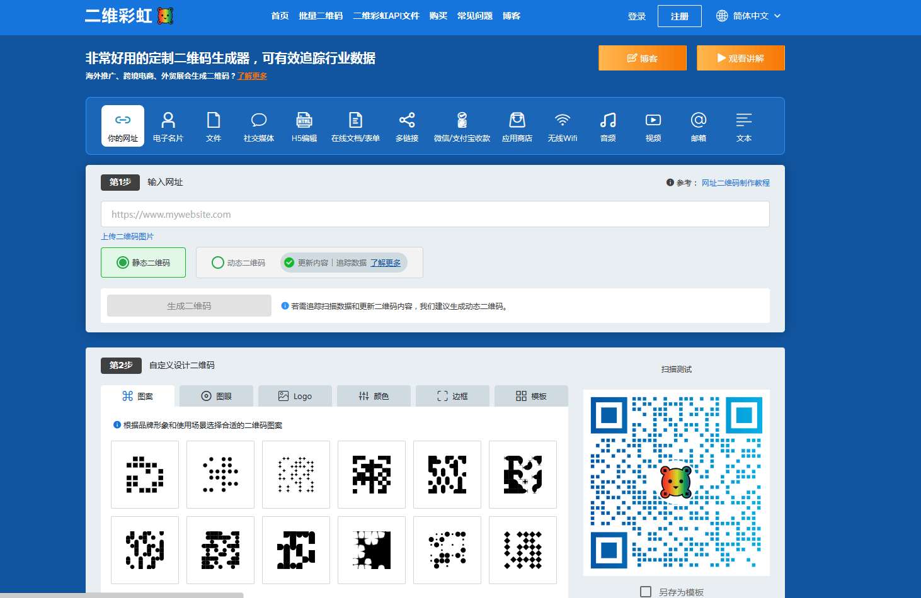921x598 pixels.
Task: Select the 文件 file QR type
Action: coord(214,126)
